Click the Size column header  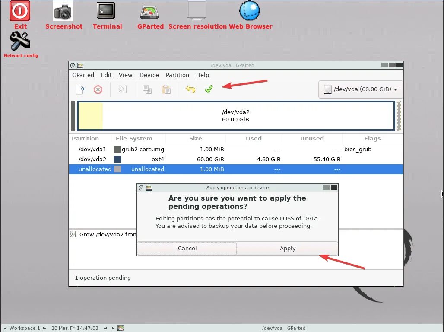tap(195, 139)
